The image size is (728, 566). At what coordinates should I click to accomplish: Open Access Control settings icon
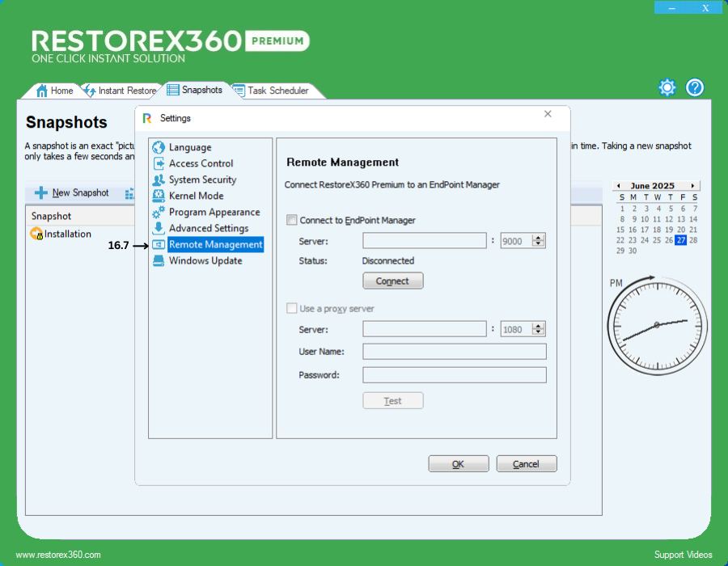tap(159, 163)
